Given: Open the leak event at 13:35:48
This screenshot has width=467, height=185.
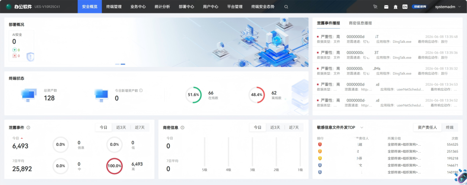Looking at the screenshot, I should pos(387,39).
